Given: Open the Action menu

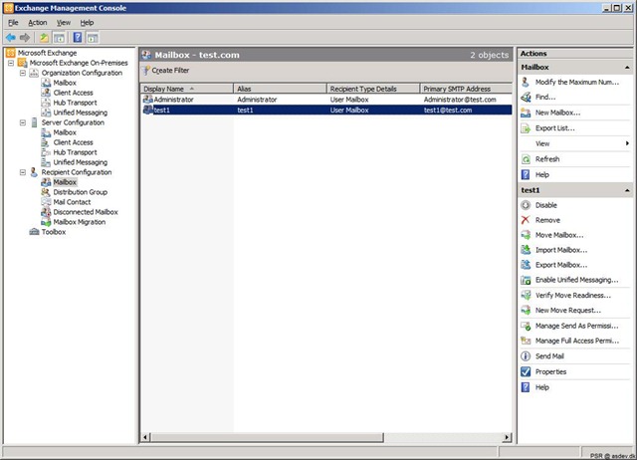Looking at the screenshot, I should (x=38, y=23).
